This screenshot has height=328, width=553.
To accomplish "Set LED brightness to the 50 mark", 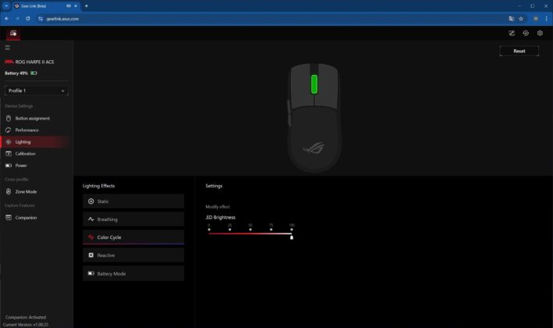I will click(250, 230).
